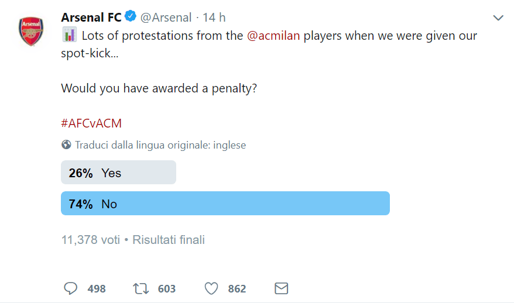Viewport: 514px width, 303px height.
Task: Like the tweet with the heart icon
Action: coord(211,288)
